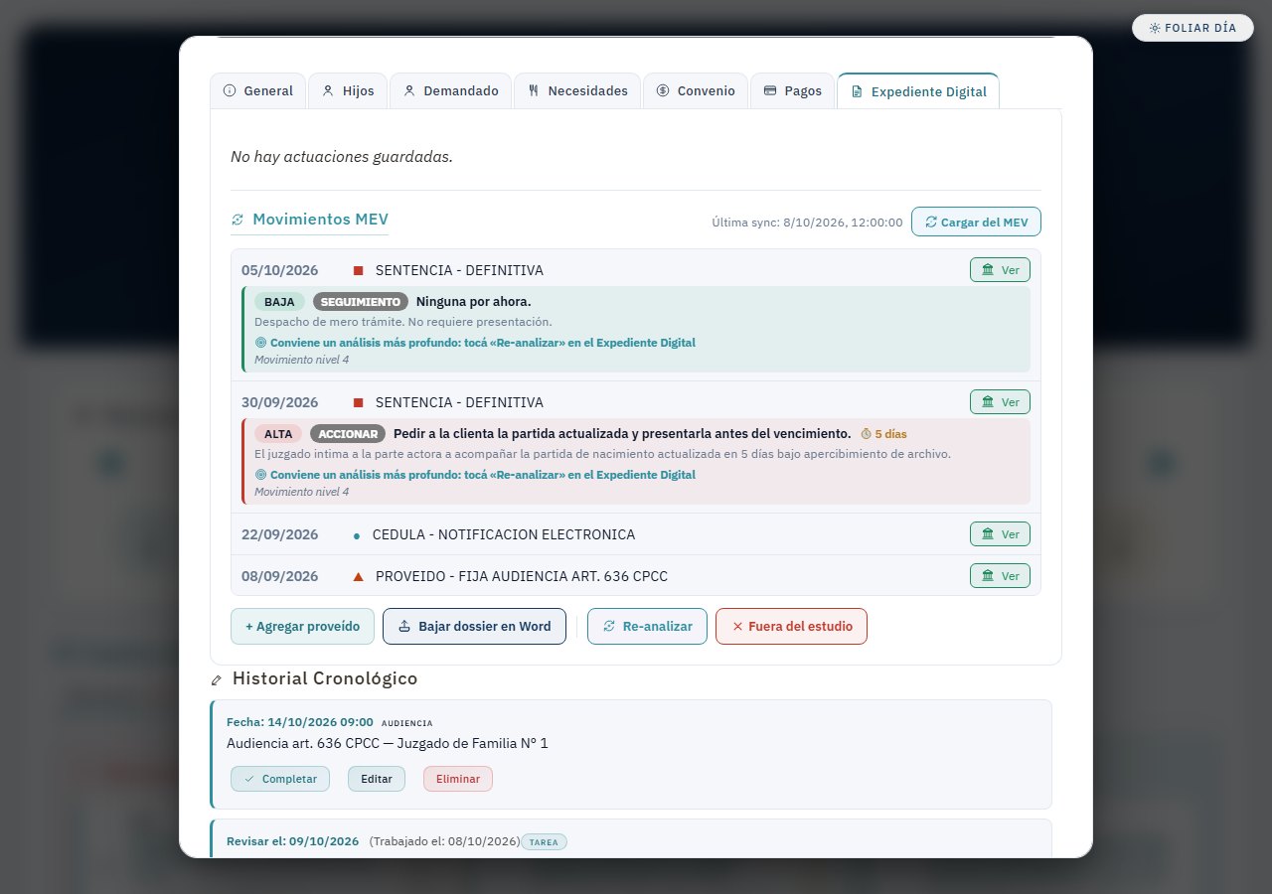Click the ALTA priority badge
This screenshot has width=1272, height=894.
click(278, 434)
